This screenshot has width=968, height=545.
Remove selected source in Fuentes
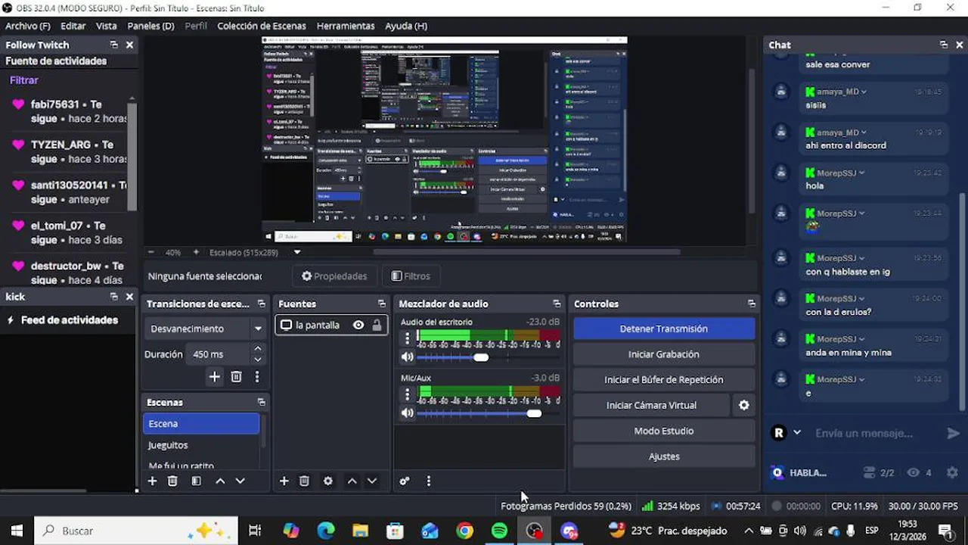[304, 481]
